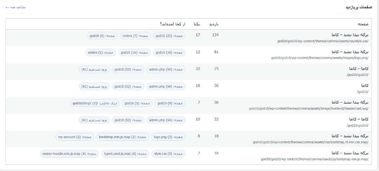This screenshot has width=379, height=171.
Task: Click the '/god10/' URL under 'کاما'
Action: tap(363, 92)
